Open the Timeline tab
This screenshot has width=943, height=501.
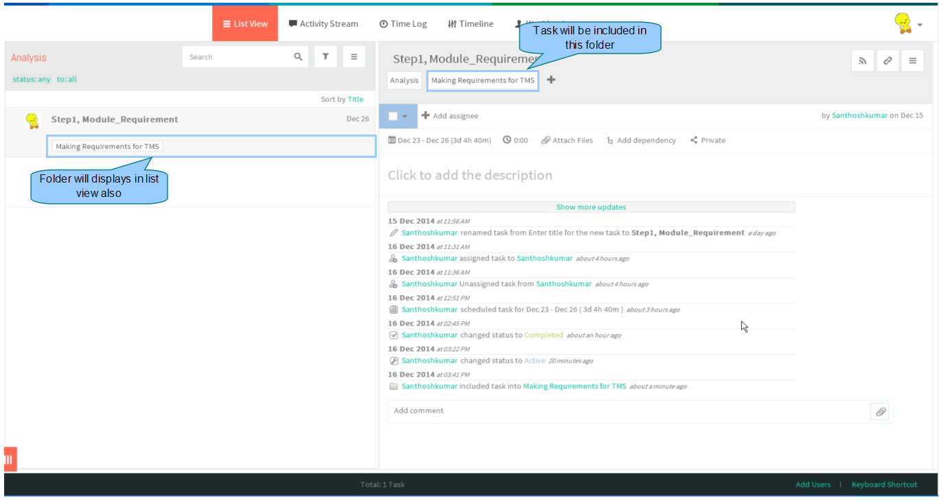tap(470, 23)
